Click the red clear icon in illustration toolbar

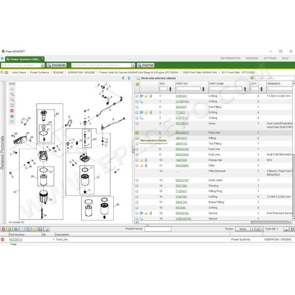pyautogui.click(x=12, y=110)
